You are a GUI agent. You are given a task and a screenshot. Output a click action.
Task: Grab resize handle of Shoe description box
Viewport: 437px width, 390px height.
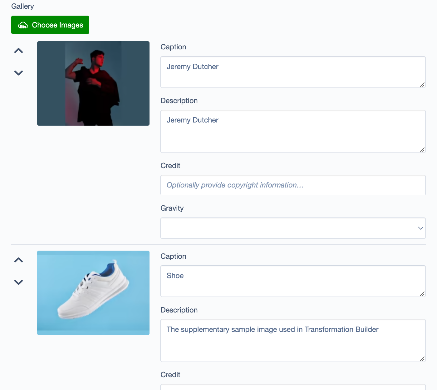(x=422, y=359)
